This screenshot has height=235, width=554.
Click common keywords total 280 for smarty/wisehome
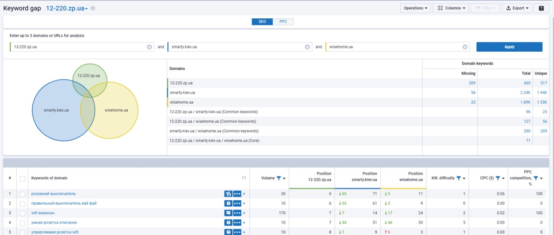[527, 131]
